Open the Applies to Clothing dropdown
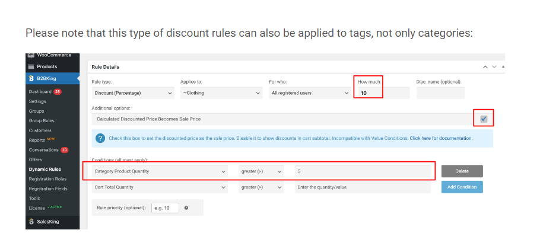559x249 pixels. pos(221,93)
